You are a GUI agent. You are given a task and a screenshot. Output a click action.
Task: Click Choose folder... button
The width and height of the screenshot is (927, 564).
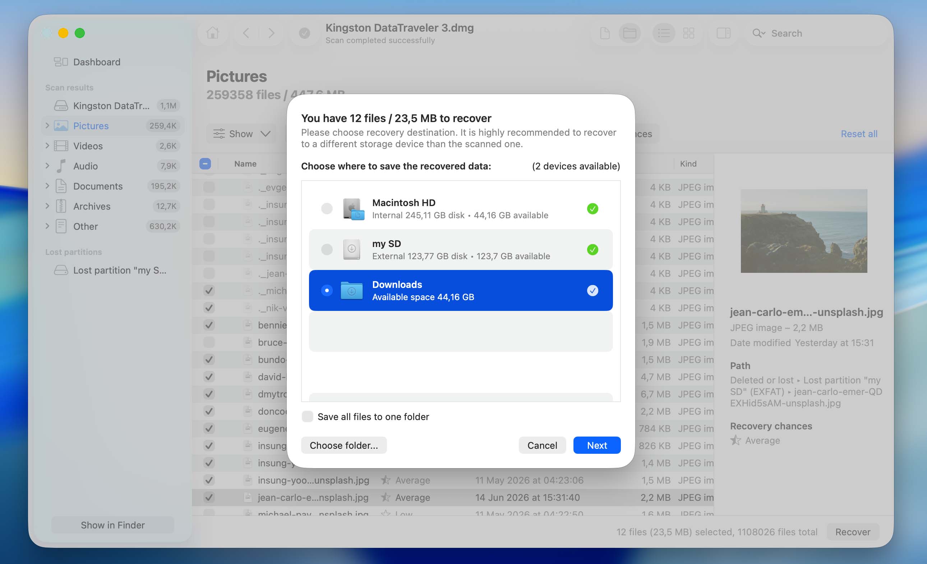[x=343, y=445]
